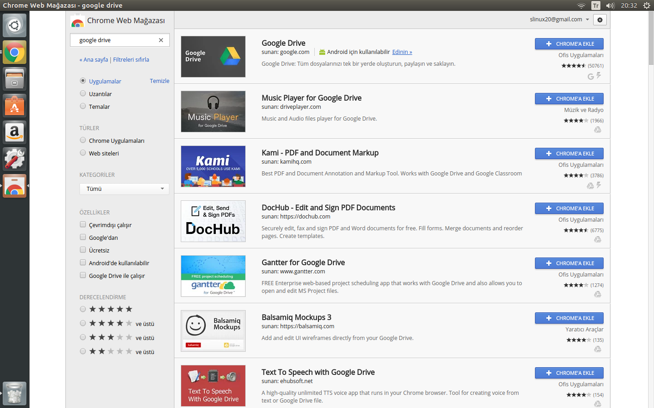
Task: Open the Gantter for Google Drive title
Action: 303,262
